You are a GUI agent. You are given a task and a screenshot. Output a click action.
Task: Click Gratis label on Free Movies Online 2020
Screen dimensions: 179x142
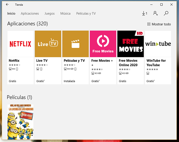[x=123, y=81]
